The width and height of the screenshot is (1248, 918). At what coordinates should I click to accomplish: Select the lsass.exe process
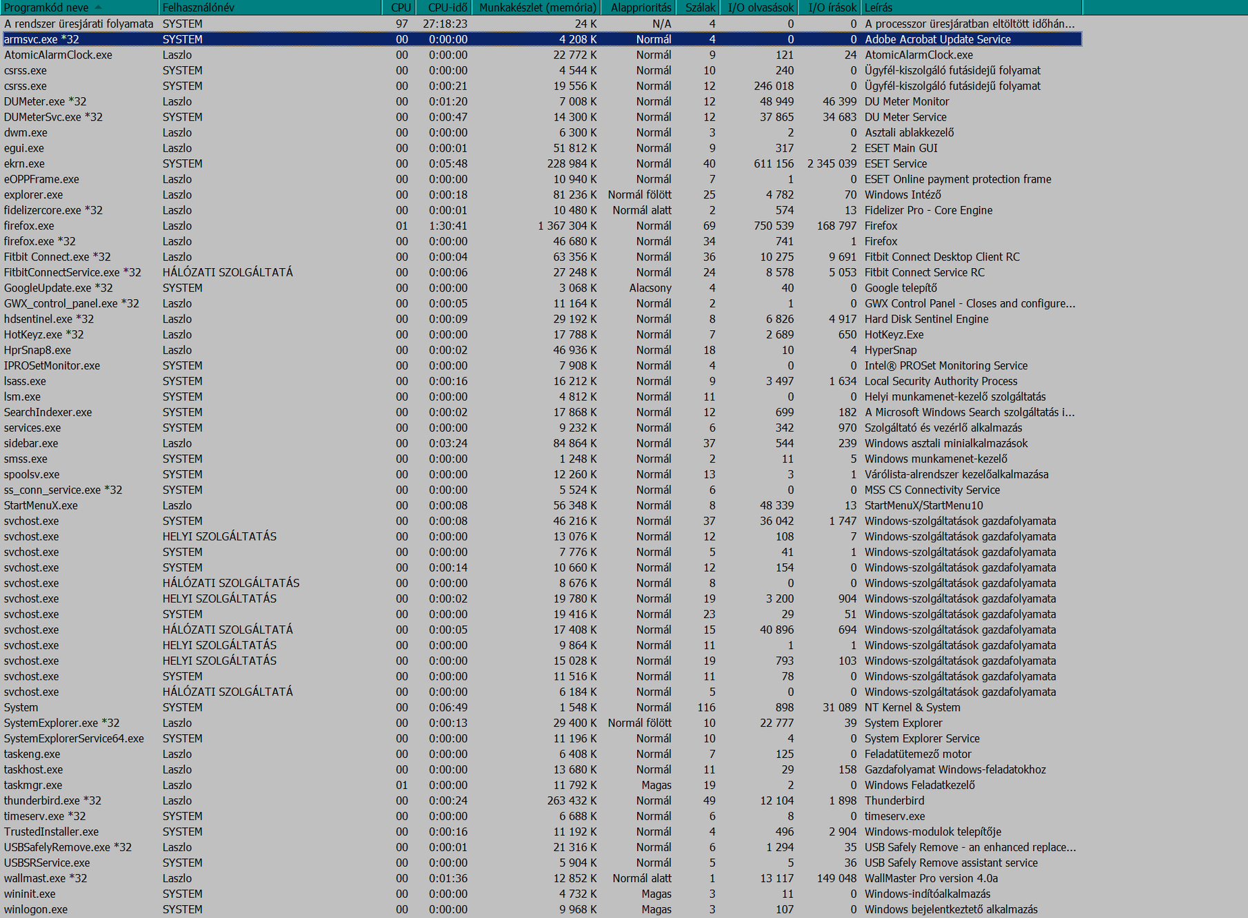click(x=541, y=381)
